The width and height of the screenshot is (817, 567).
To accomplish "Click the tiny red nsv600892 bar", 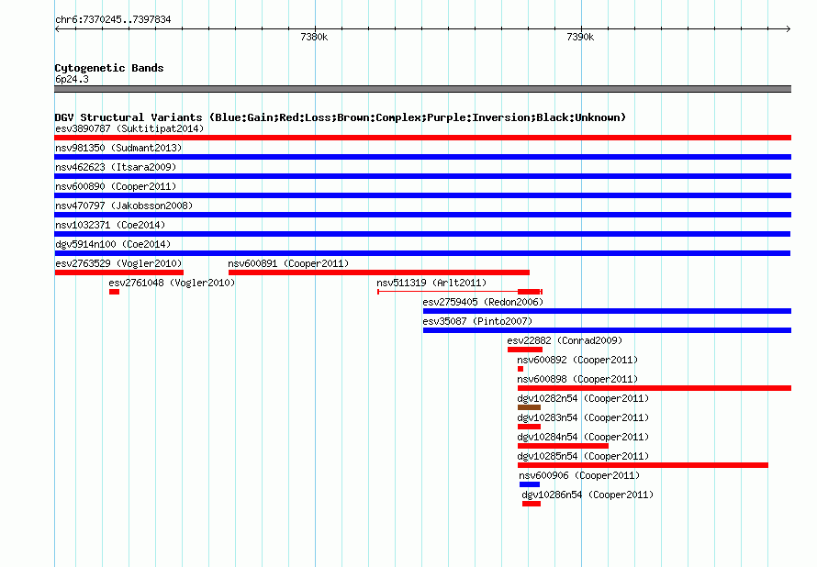I will click(520, 369).
